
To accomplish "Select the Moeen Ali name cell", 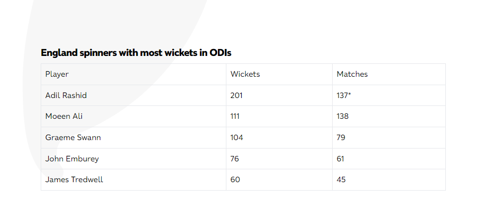I will (x=64, y=116).
